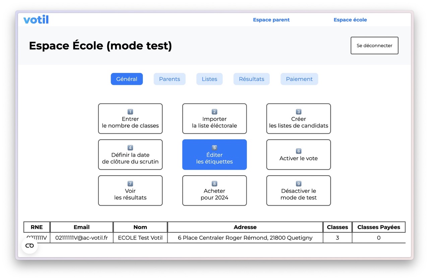Click the Se déconnecter button

tap(374, 45)
